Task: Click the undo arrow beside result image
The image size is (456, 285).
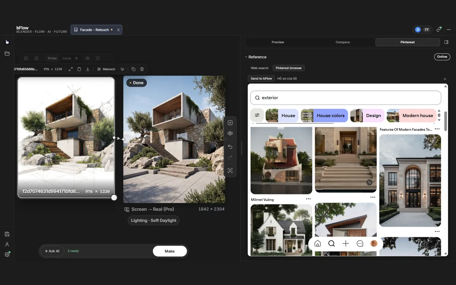Action: [x=230, y=147]
